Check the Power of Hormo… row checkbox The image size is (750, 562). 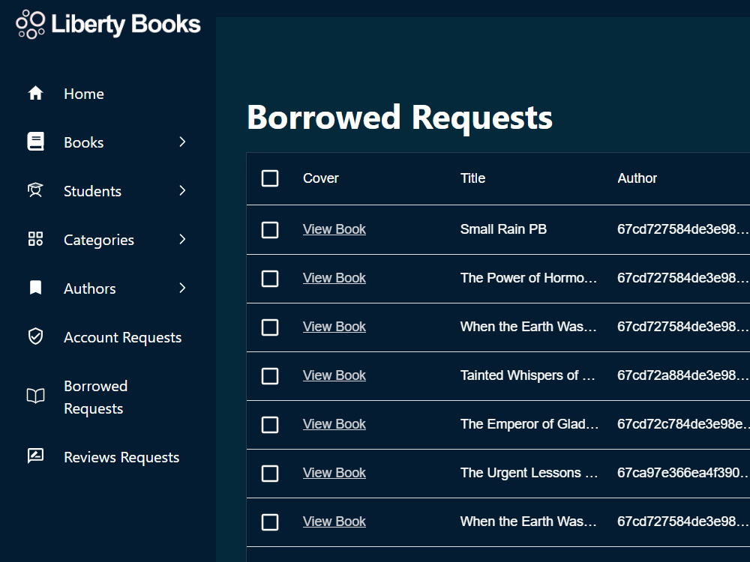tap(270, 279)
